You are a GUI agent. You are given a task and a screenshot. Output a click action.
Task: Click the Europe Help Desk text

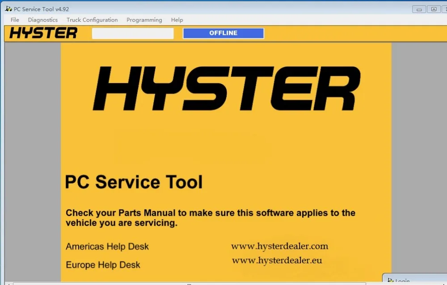coord(103,265)
